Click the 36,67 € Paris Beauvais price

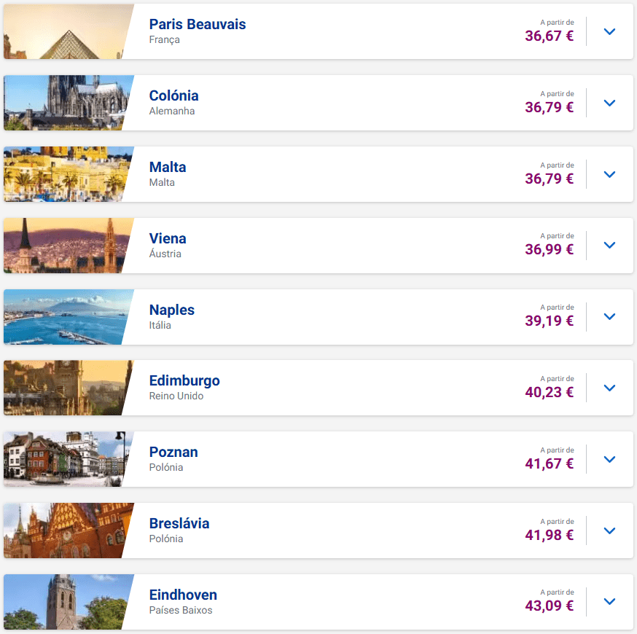549,36
